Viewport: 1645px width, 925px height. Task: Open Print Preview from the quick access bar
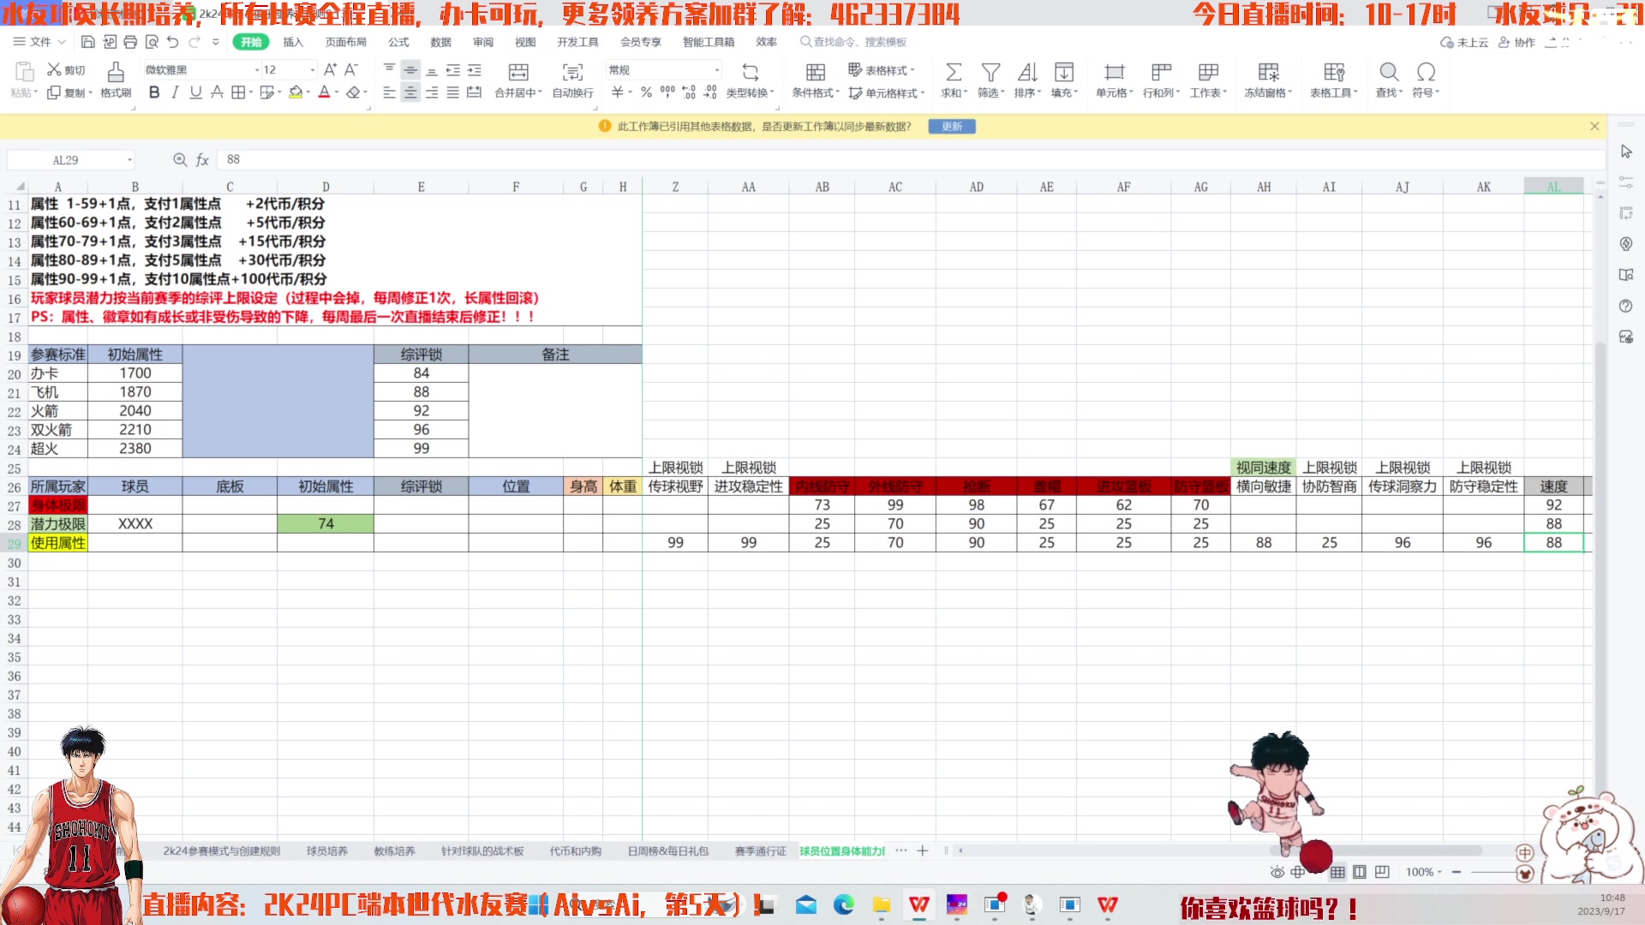(x=152, y=42)
